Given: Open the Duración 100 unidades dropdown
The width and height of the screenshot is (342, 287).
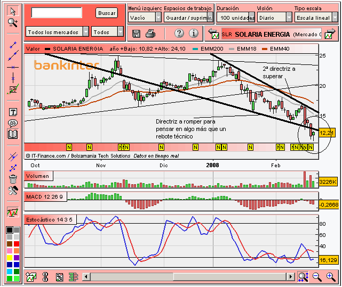Looking at the screenshot, I should click(x=236, y=18).
